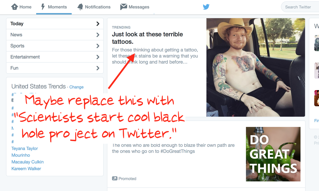
Task: Click the Notifications bell icon
Action: pyautogui.click(x=80, y=7)
